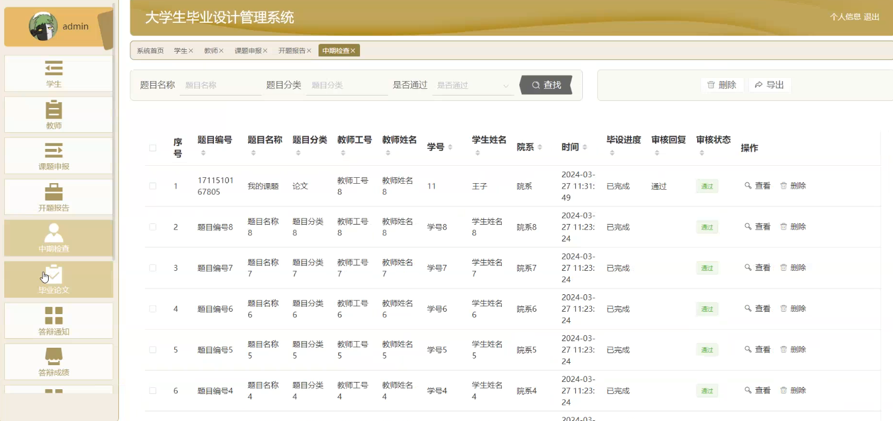Image resolution: width=893 pixels, height=421 pixels.
Task: Click the admin avatar picture
Action: point(43,26)
